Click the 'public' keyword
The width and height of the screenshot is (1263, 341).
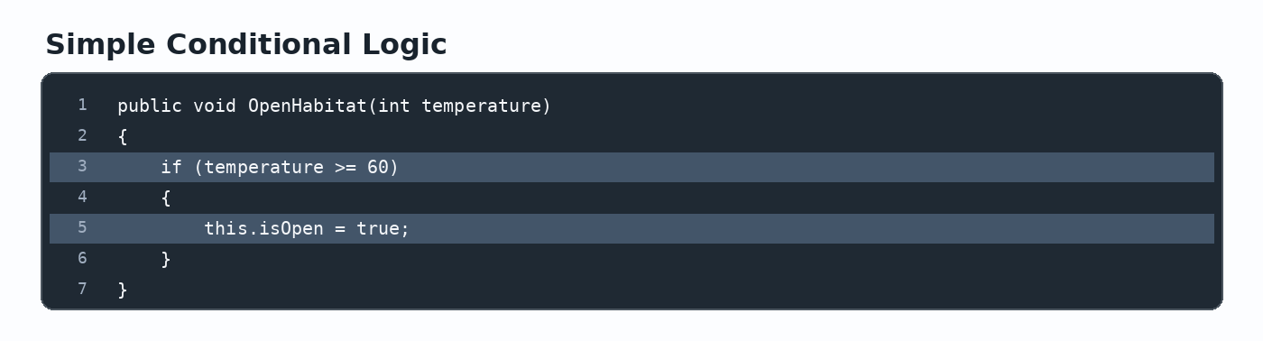tap(150, 106)
